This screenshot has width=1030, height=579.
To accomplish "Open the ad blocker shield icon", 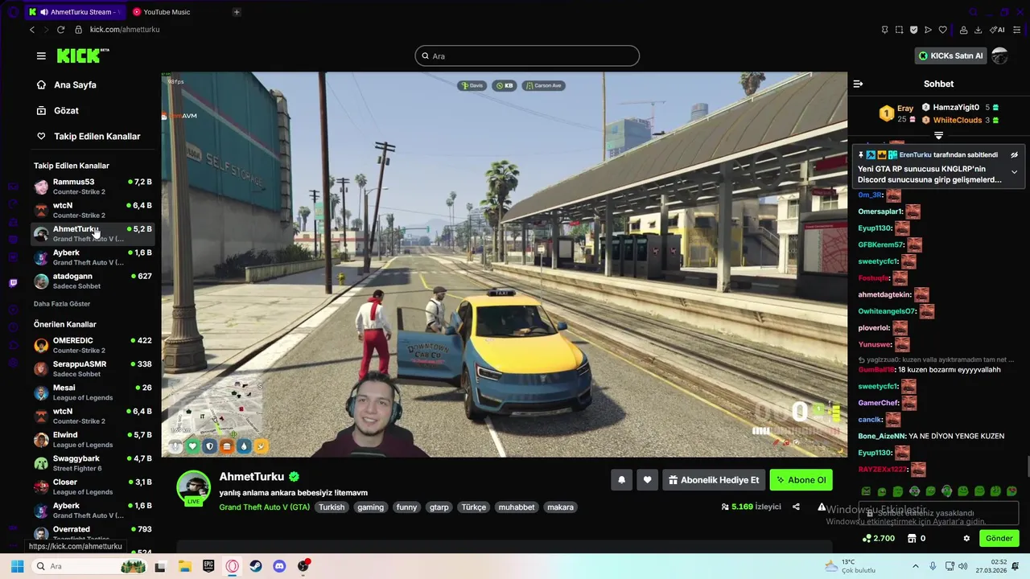I will (913, 30).
